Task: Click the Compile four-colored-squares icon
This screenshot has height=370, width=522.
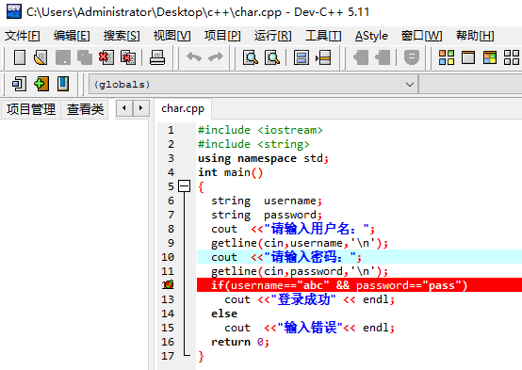Action: point(447,57)
